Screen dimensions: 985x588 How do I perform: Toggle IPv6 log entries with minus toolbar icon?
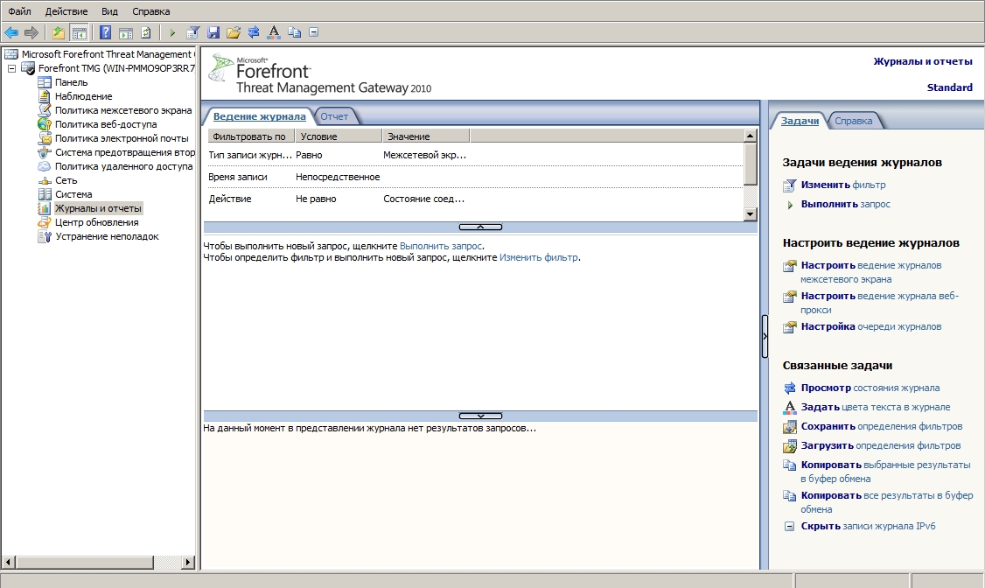[314, 32]
